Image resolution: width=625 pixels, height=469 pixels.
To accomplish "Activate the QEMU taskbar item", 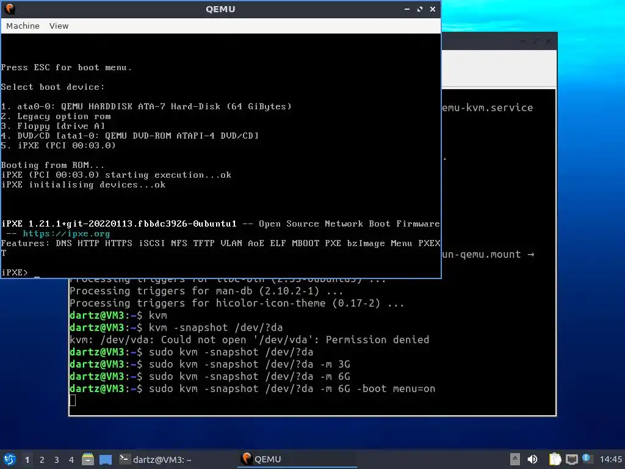I will pos(297,459).
